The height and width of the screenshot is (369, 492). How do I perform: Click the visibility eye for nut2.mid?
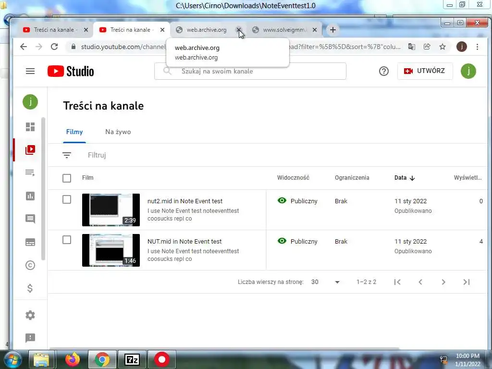pos(282,200)
